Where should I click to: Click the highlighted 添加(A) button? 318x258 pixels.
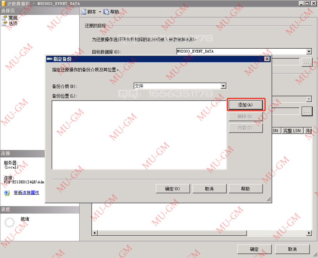pyautogui.click(x=246, y=104)
